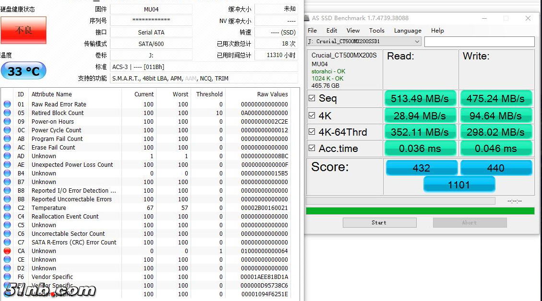This screenshot has width=542, height=301.
Task: Click the 33 °C temperature badge
Action: pyautogui.click(x=24, y=71)
